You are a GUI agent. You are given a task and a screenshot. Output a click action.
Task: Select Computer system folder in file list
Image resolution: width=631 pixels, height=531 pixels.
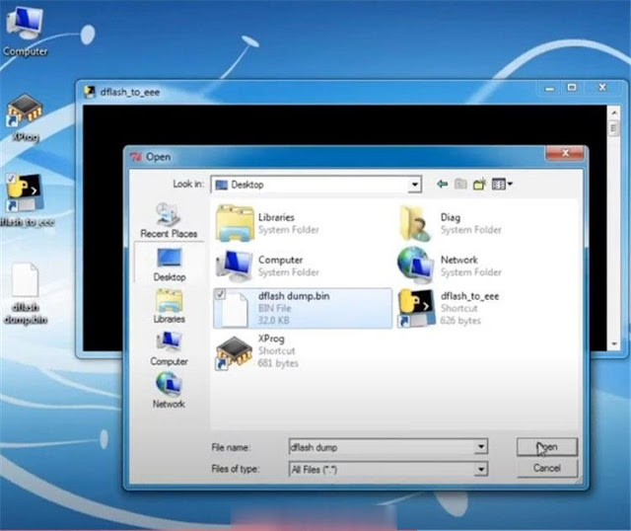(x=267, y=265)
